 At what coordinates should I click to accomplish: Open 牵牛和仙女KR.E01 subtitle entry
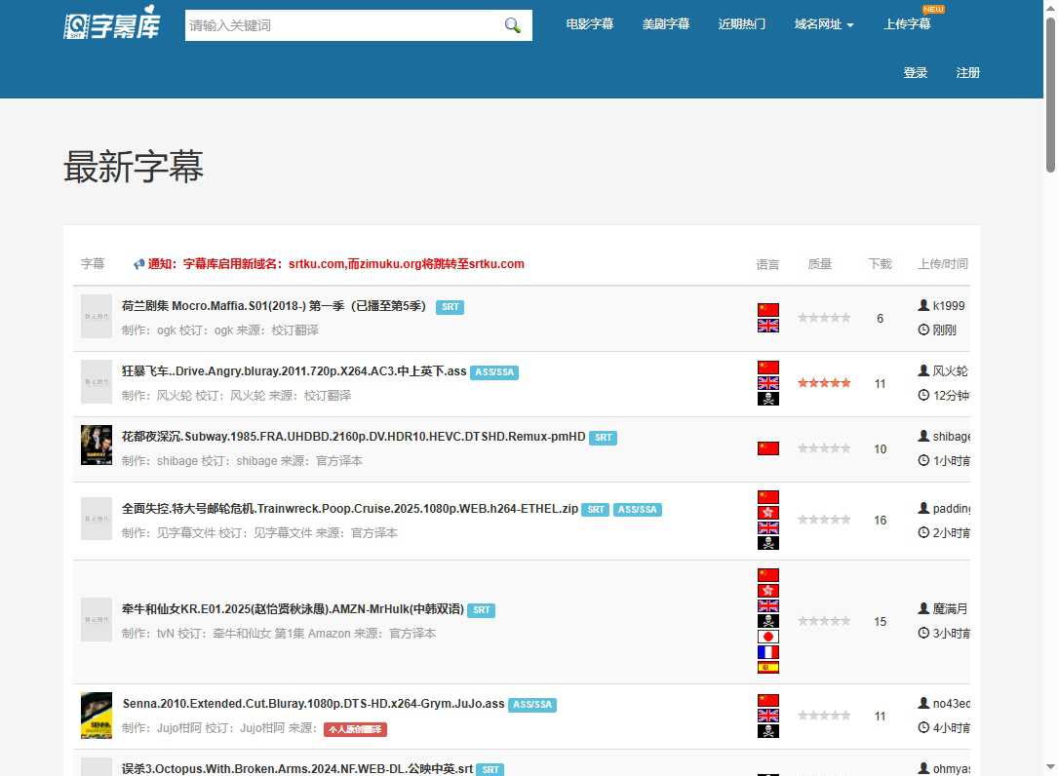(x=293, y=609)
